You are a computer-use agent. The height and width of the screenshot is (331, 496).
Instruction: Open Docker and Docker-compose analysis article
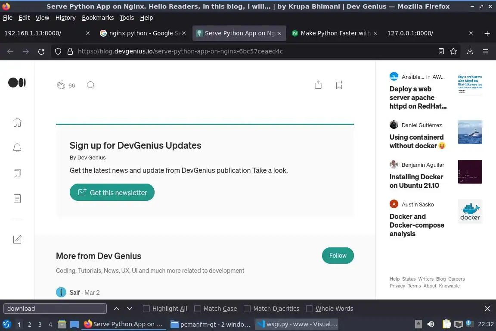[x=417, y=225]
